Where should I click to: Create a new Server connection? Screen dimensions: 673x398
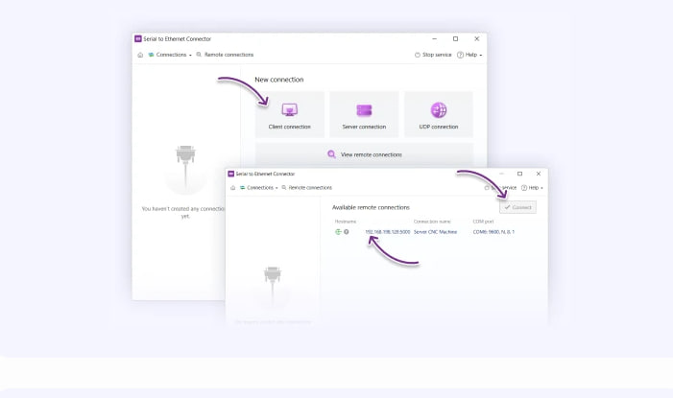pyautogui.click(x=364, y=114)
